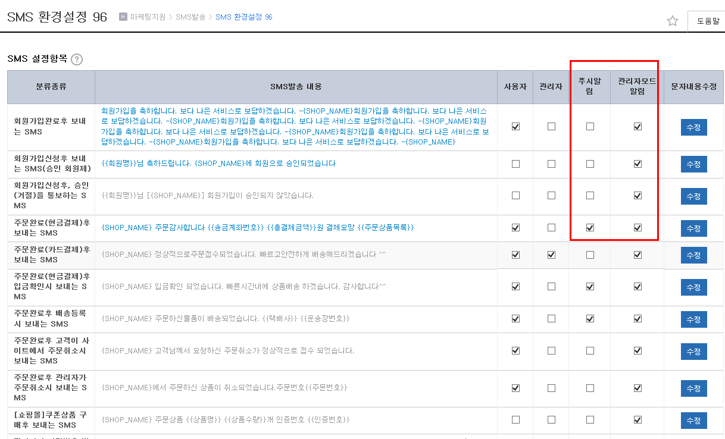Click 수정 for 주문완료(카드결제)후 보내는 SMS
Screen dimensions: 725x439
pos(693,255)
